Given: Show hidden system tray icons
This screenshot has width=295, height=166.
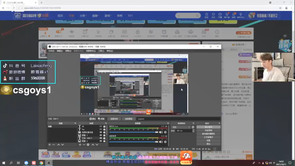Looking at the screenshot, I should coord(259,163).
